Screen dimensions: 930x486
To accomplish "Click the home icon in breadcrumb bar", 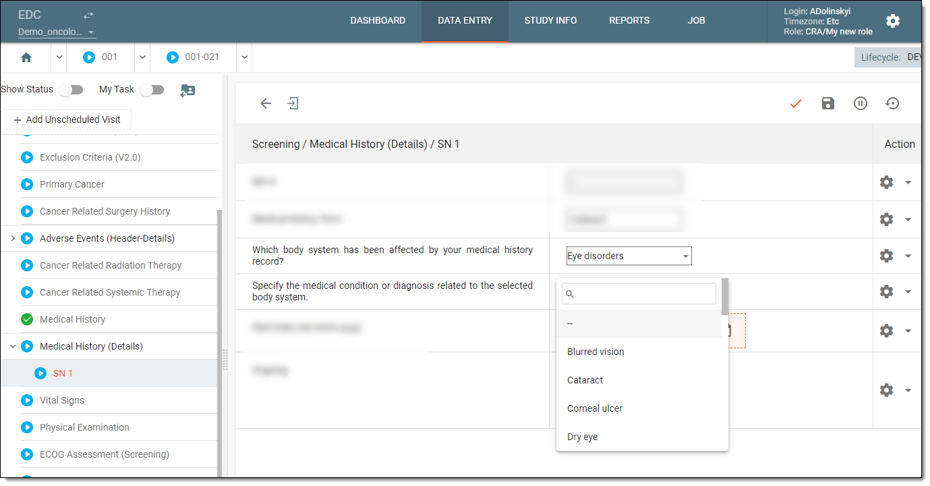I will [x=26, y=57].
